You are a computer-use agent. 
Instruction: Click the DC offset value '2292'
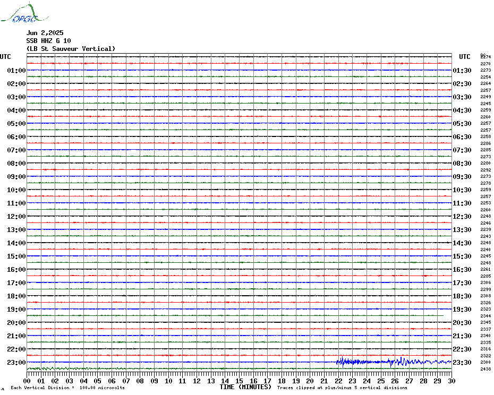point(486,170)
